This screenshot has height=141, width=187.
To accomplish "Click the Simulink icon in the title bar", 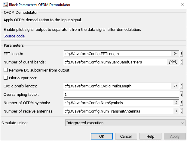I will [x=5, y=4].
